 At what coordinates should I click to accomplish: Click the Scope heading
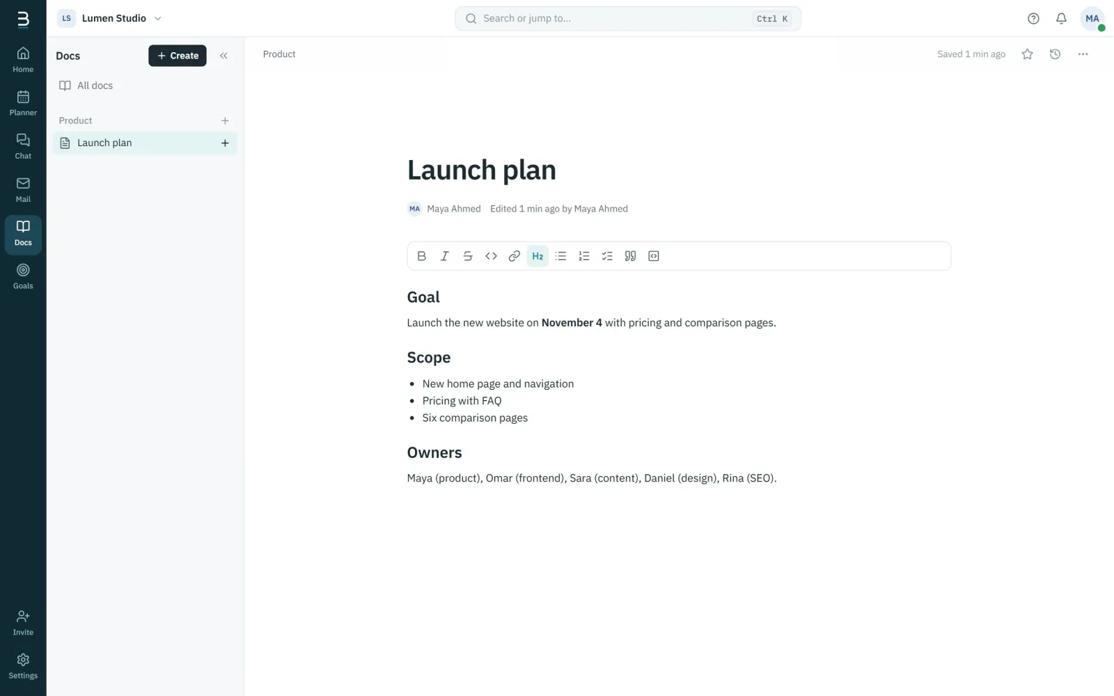tap(429, 358)
